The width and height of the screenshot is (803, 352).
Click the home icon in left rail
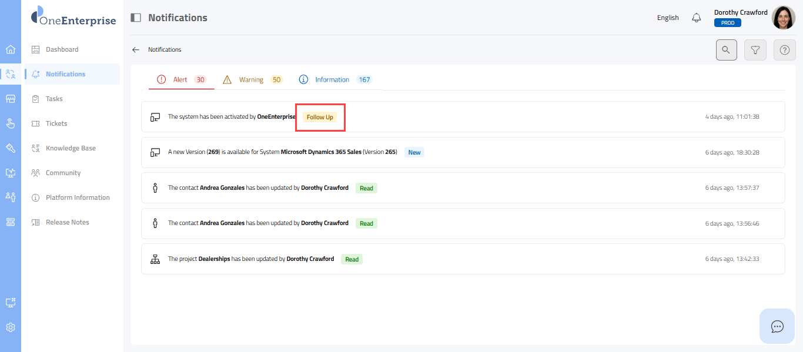(x=11, y=49)
